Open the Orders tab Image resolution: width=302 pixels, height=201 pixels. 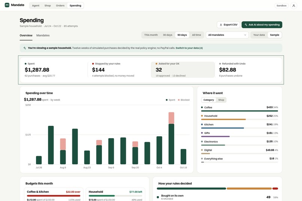(60, 6)
